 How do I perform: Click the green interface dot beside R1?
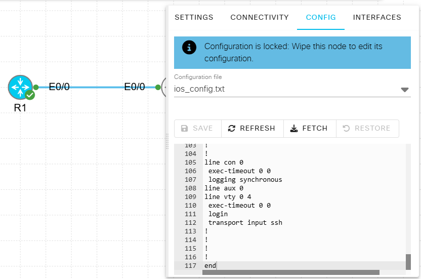coord(36,87)
